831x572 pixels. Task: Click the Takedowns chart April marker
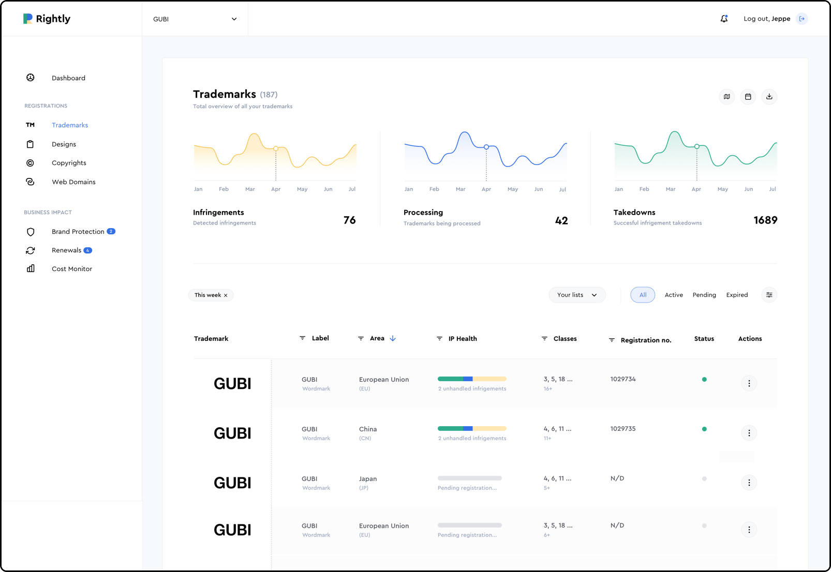[697, 146]
